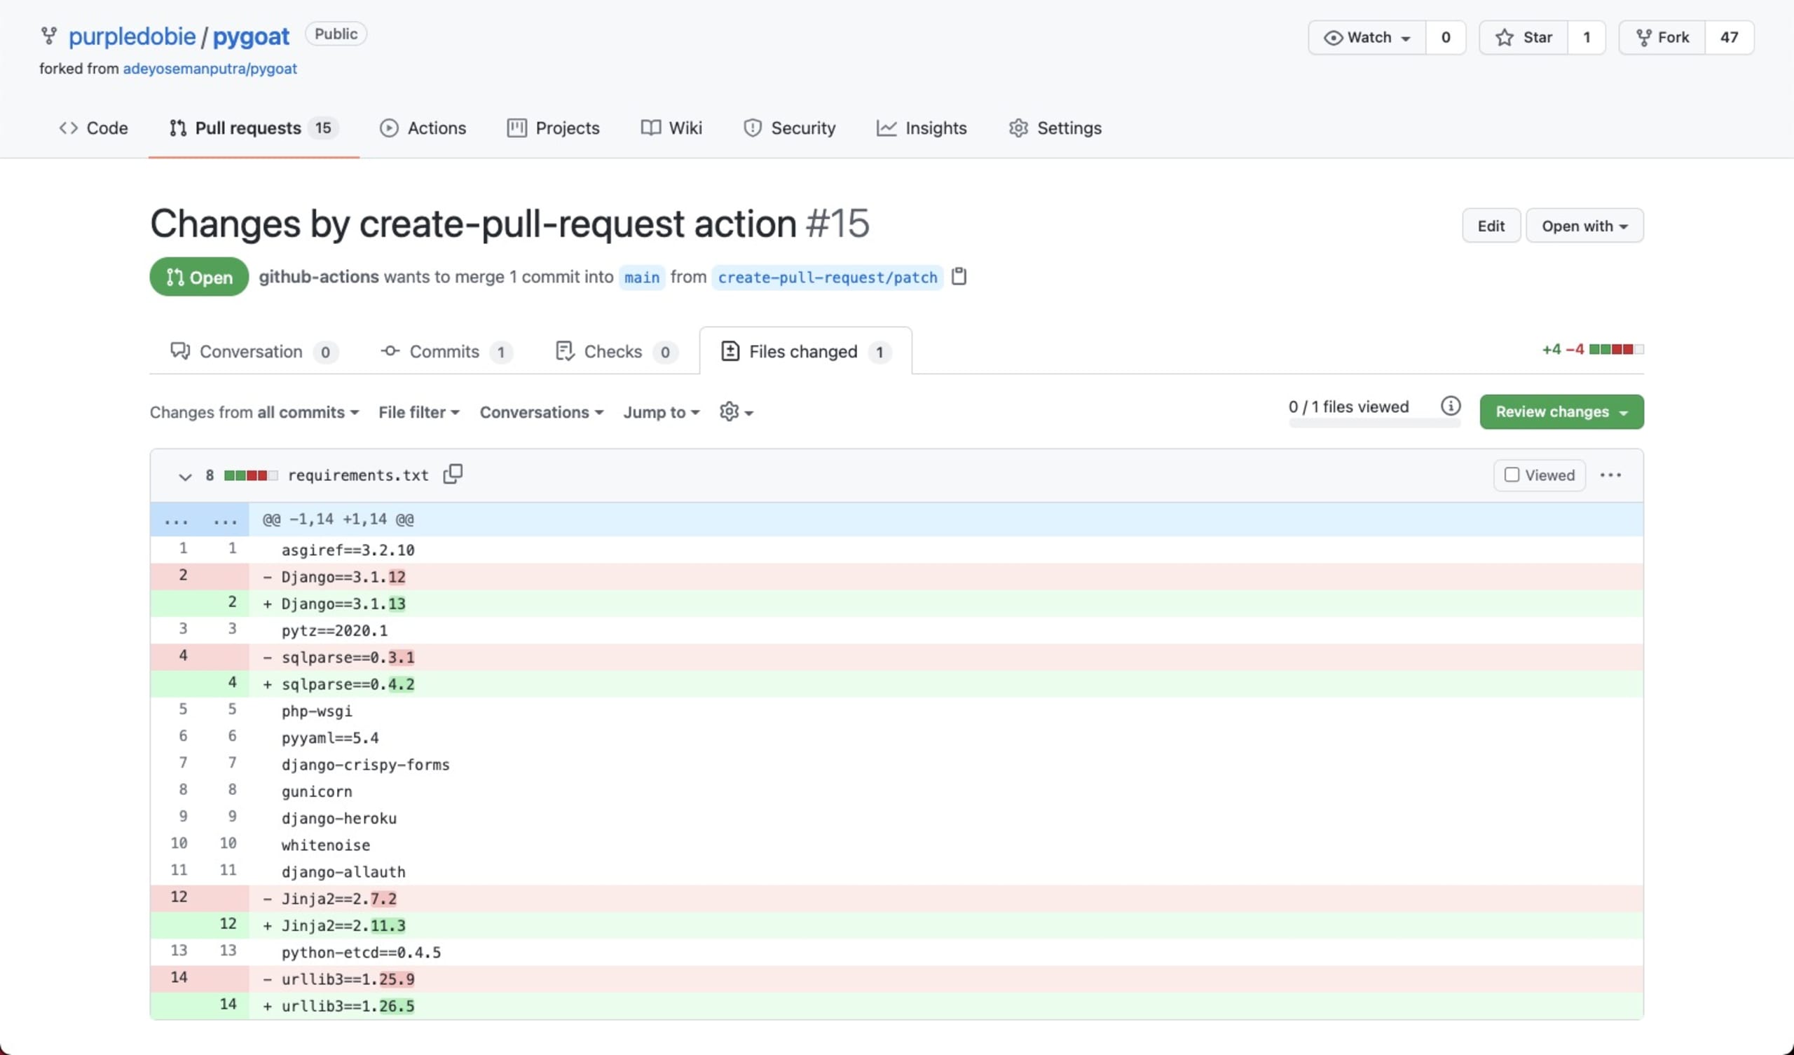Open the purpledobie owner link

pyautogui.click(x=132, y=36)
